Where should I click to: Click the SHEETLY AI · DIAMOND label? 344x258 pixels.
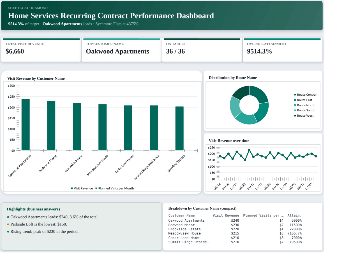tap(28, 8)
